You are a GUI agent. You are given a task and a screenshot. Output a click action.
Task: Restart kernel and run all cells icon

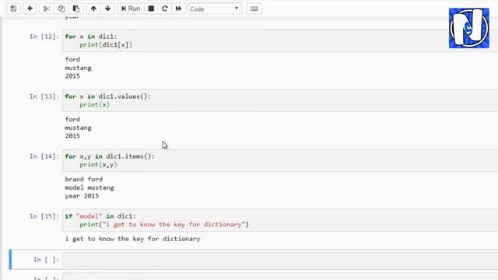point(178,9)
